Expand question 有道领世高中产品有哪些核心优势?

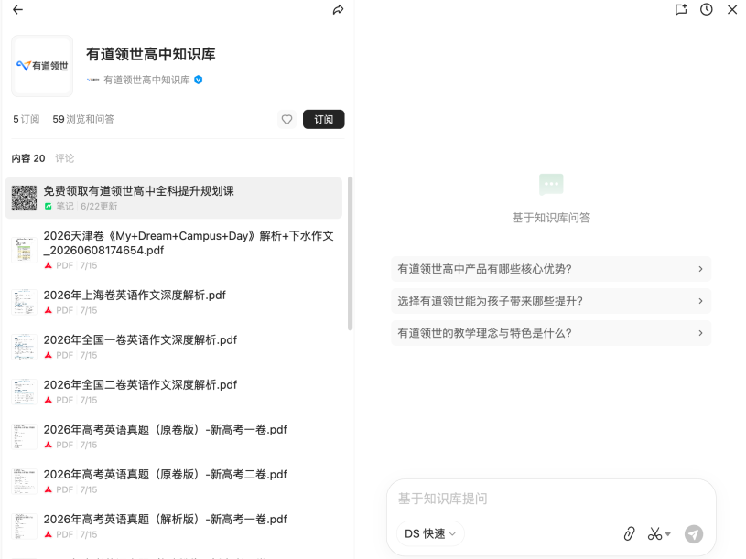click(551, 269)
